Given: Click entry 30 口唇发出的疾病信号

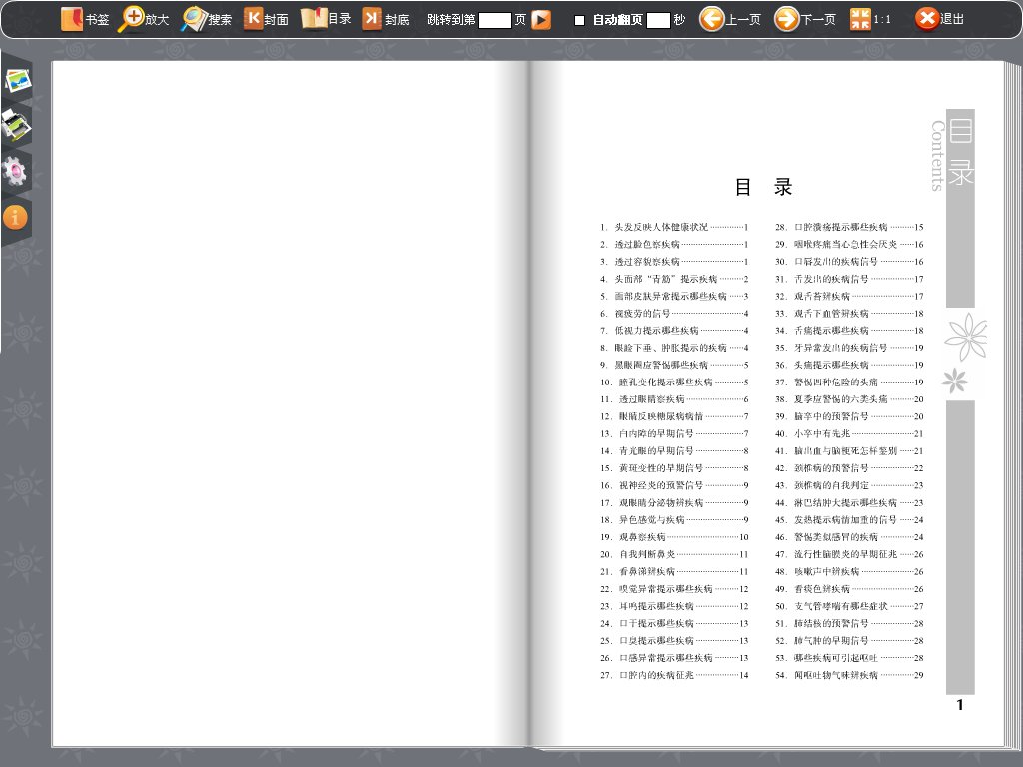Looking at the screenshot, I should pyautogui.click(x=849, y=262).
